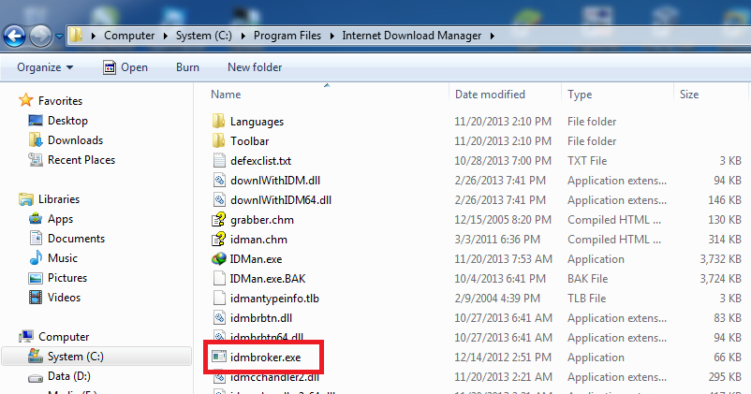Select the grabber.chm help file icon
Image resolution: width=751 pixels, height=394 pixels.
coord(219,219)
